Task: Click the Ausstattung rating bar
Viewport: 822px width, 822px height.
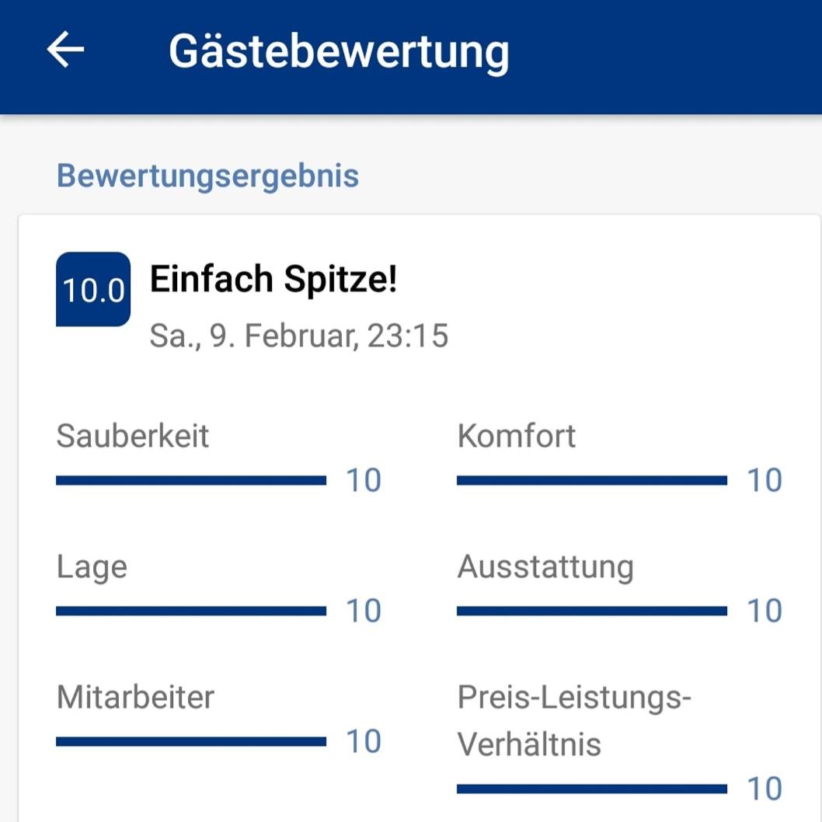Action: click(x=592, y=611)
